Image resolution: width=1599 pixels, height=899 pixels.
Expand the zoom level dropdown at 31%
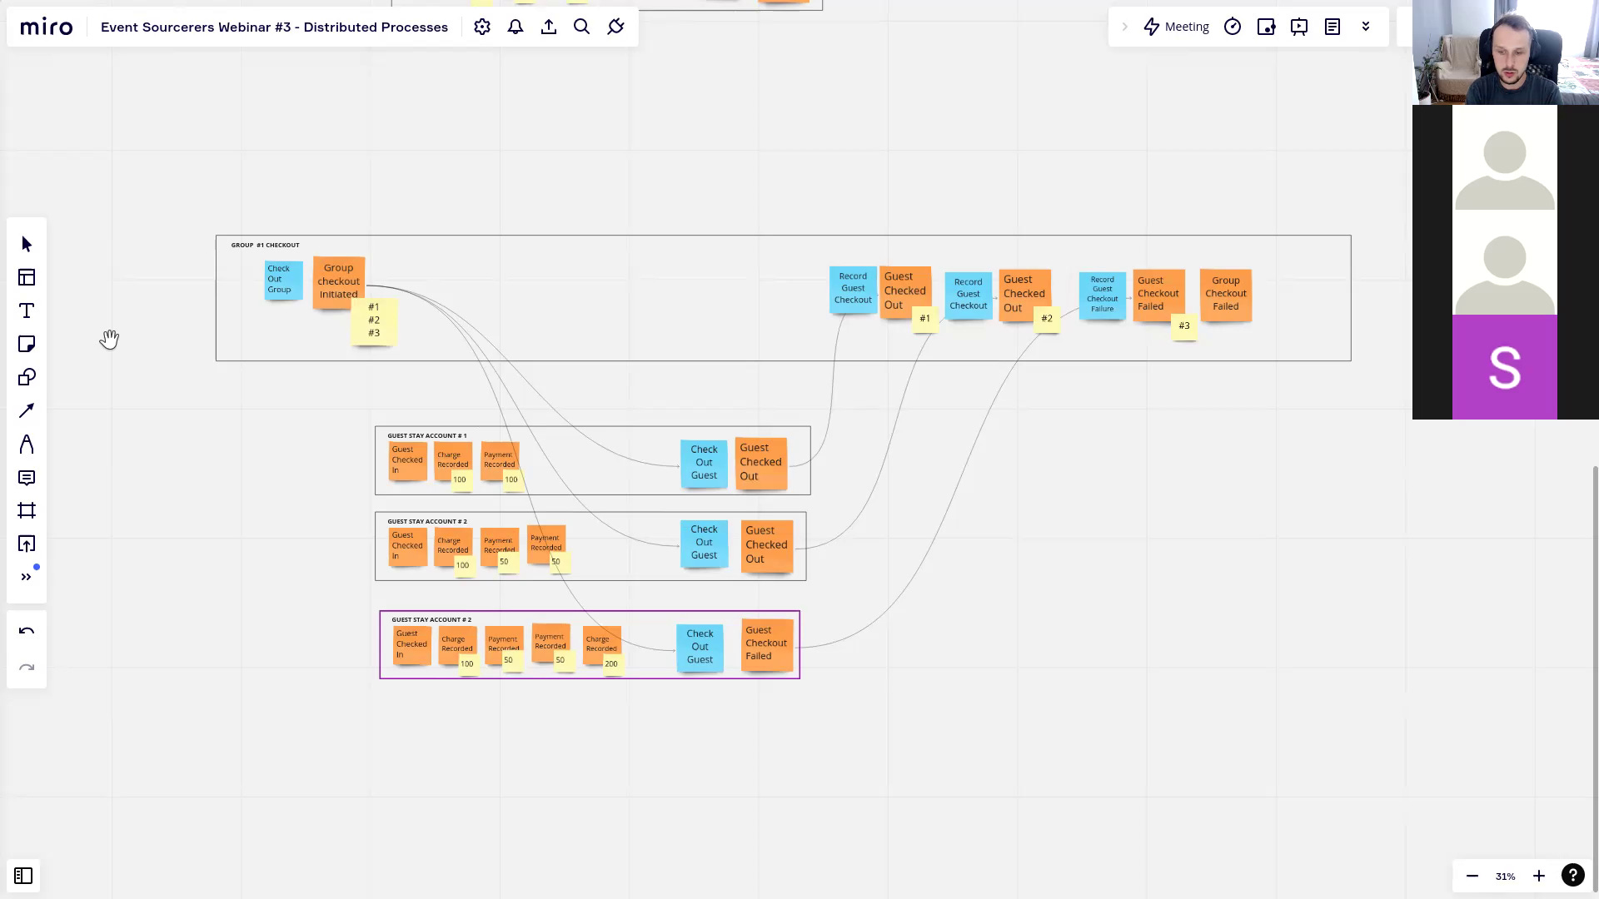[x=1506, y=875]
